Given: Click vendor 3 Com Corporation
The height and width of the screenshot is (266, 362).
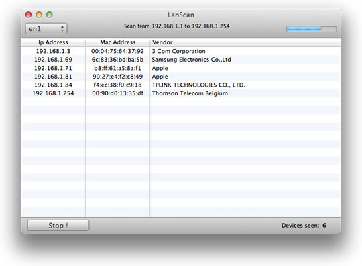Looking at the screenshot, I should (x=178, y=51).
